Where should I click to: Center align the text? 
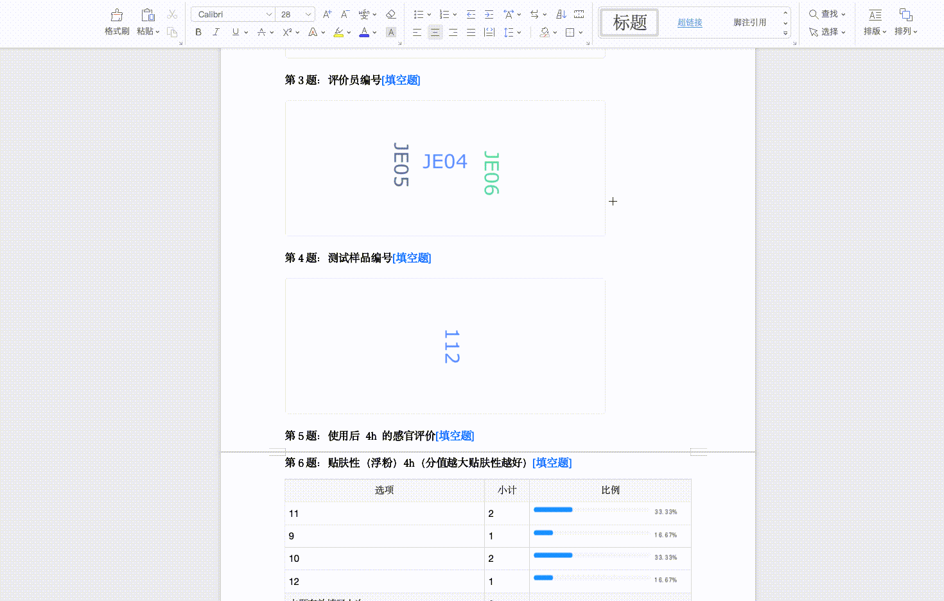point(435,32)
